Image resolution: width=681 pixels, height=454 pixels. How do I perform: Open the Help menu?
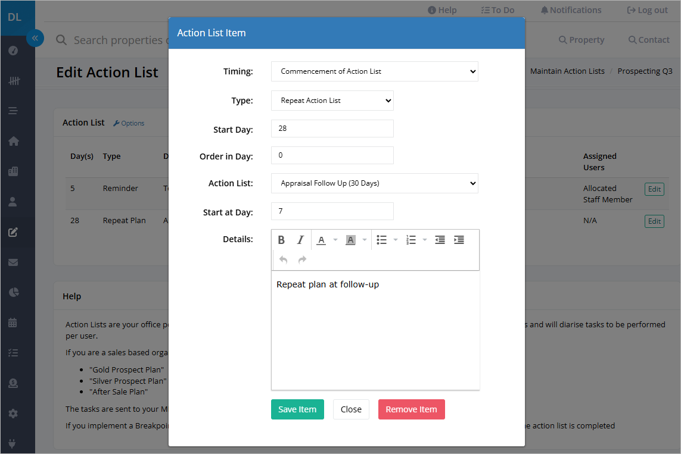click(x=441, y=10)
